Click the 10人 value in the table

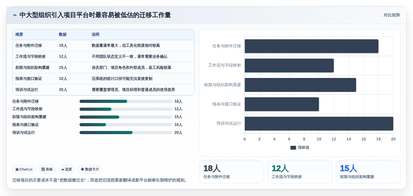tap(63, 79)
